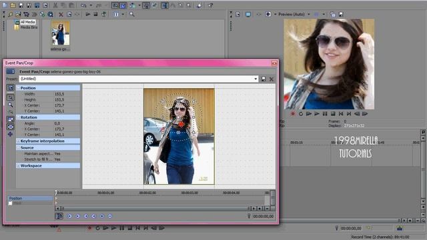Click the Angle value 0,0
Viewport: 427px width, 240px height.
tap(57, 123)
